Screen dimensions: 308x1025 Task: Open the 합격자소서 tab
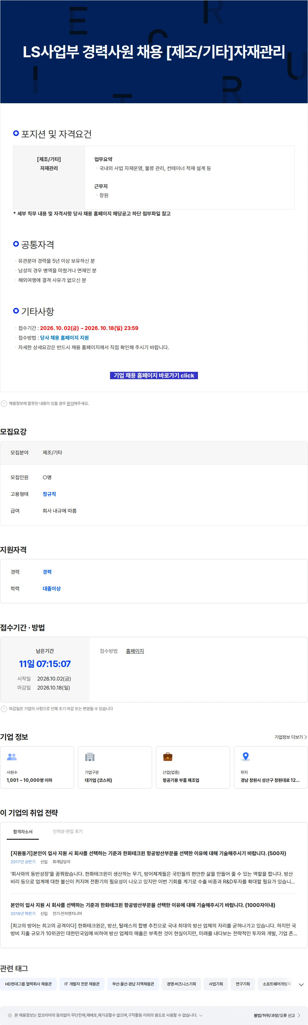23,832
